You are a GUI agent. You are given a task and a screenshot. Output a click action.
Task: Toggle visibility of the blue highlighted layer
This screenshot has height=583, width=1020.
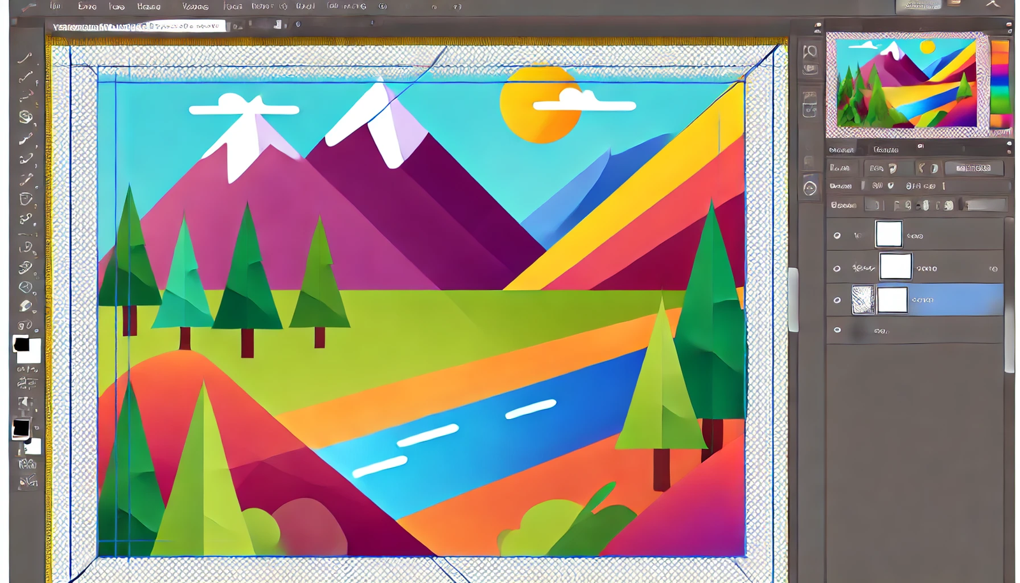837,300
